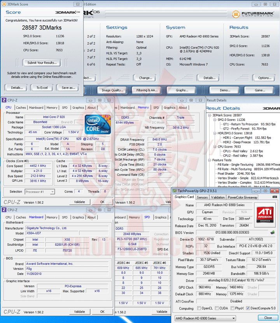
Task: Click the Intel Core i7 logo in CPU-Z
Action: pos(98,125)
